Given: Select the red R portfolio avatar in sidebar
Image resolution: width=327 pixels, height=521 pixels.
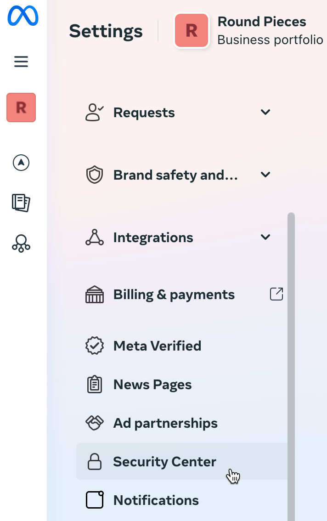Looking at the screenshot, I should tap(21, 107).
